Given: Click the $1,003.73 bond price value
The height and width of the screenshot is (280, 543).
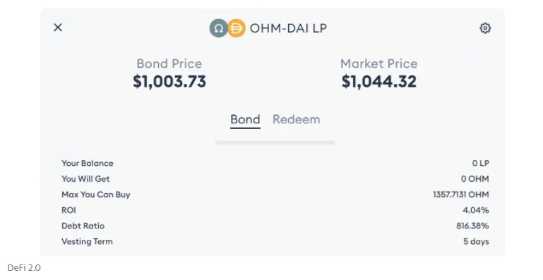Looking at the screenshot, I should pos(169,82).
